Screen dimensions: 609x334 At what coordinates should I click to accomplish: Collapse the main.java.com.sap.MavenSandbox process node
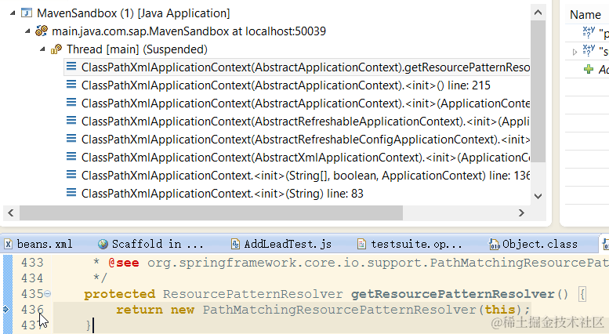[27, 31]
